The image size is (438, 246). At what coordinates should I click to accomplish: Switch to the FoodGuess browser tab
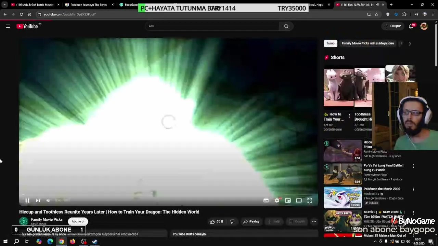click(128, 5)
